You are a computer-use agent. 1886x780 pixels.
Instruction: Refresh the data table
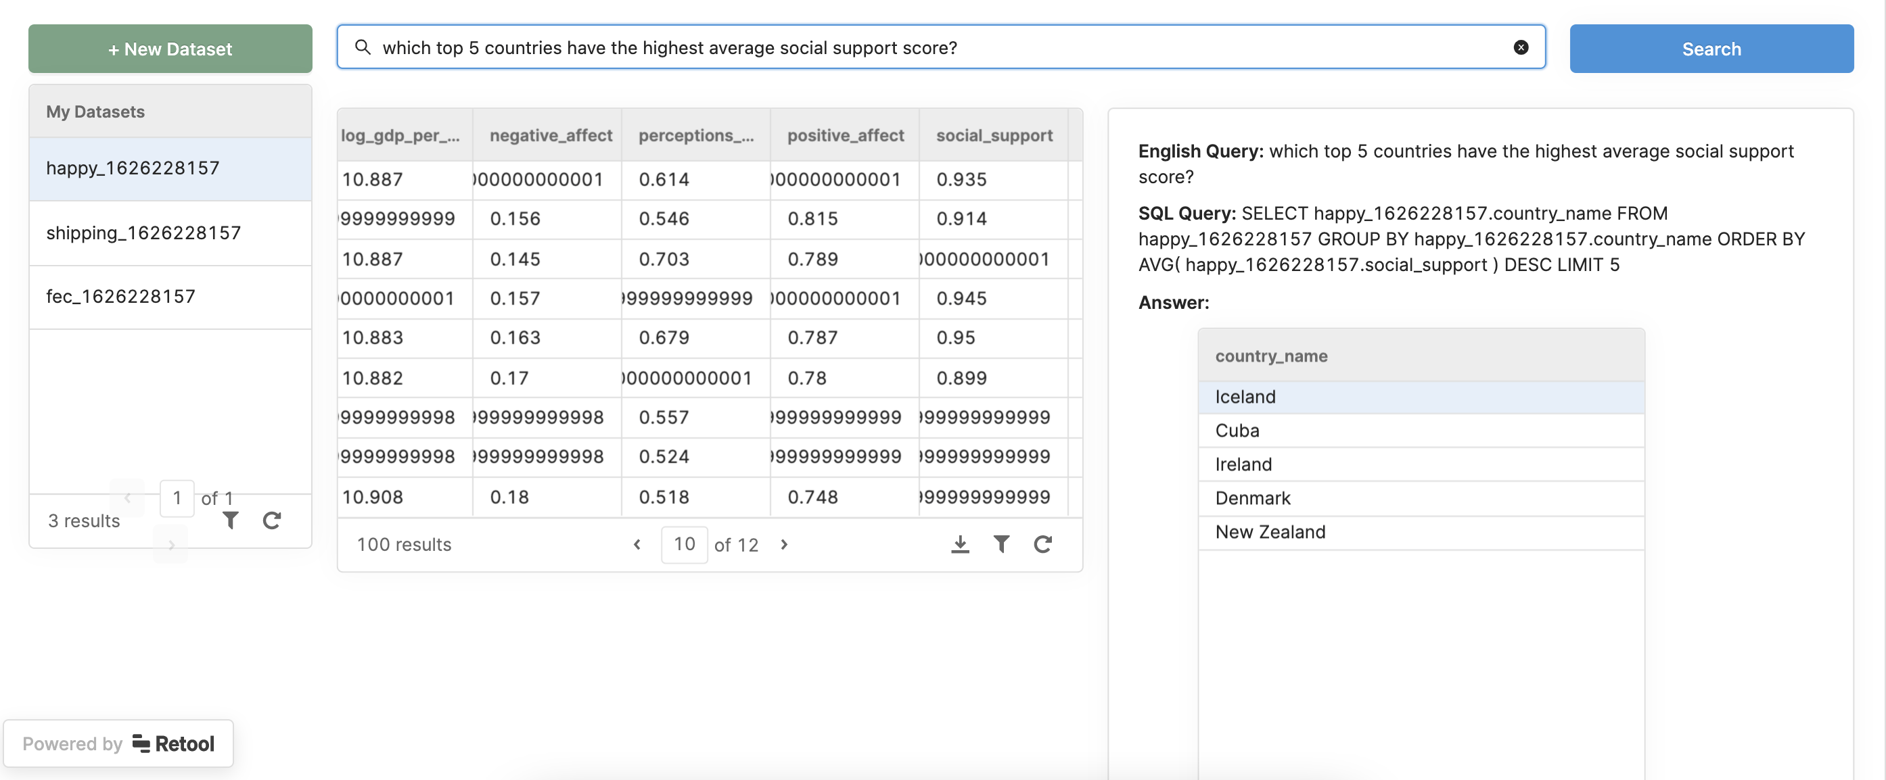coord(1042,543)
